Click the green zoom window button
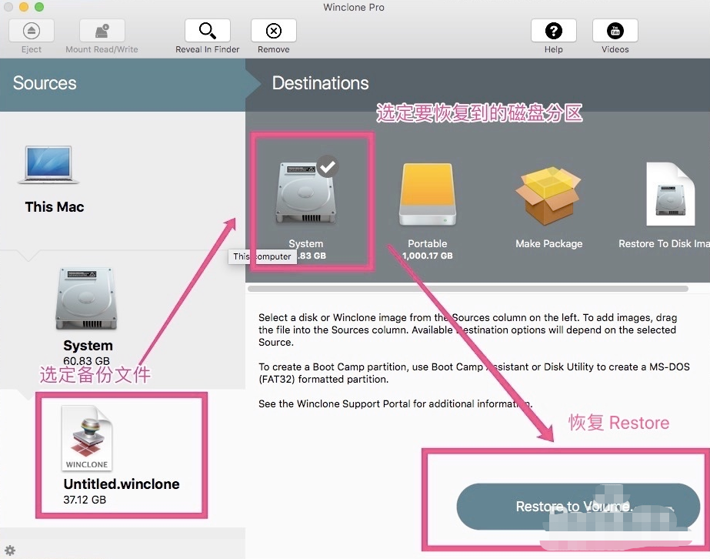 point(39,6)
